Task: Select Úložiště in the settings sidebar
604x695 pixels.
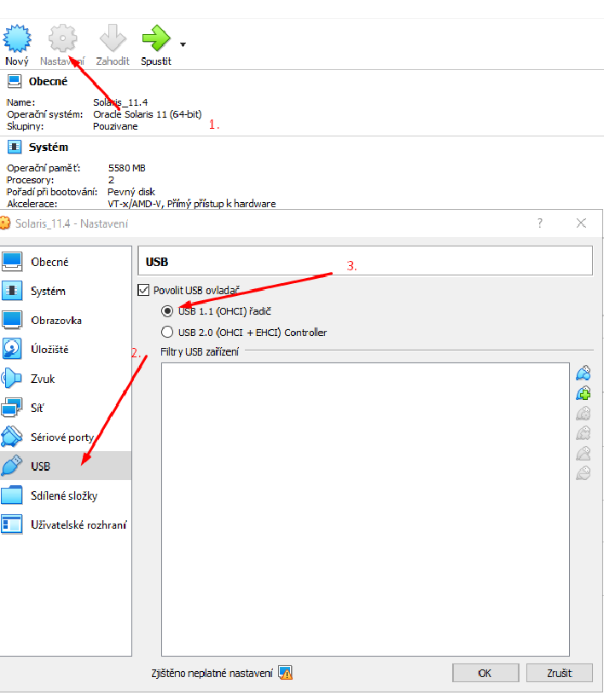Action: coord(66,350)
